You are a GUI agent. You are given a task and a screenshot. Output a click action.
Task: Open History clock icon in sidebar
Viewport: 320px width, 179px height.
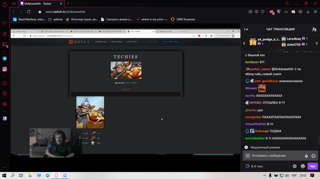(4, 83)
